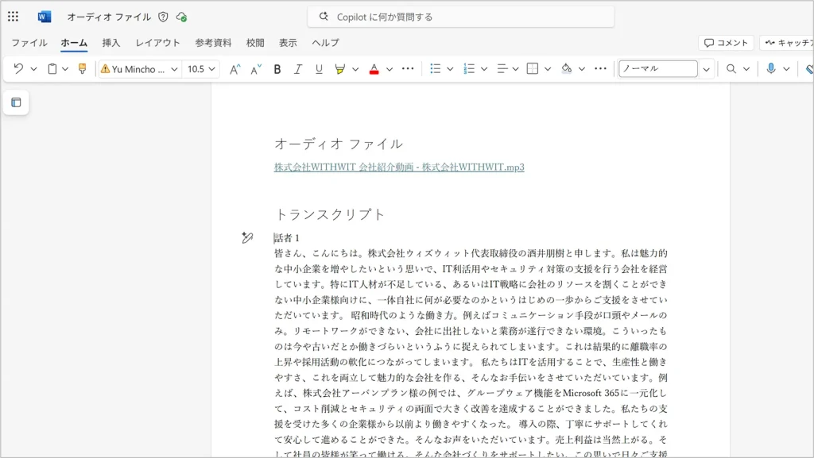Toggle bold formatting
This screenshot has width=814, height=458.
pyautogui.click(x=277, y=69)
